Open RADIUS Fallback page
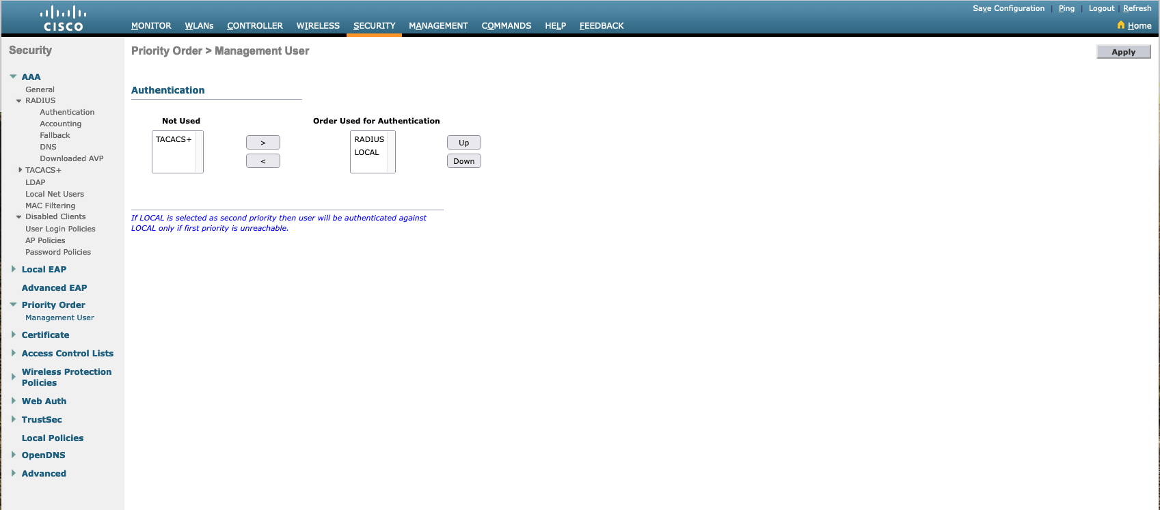1160x510 pixels. [x=55, y=135]
